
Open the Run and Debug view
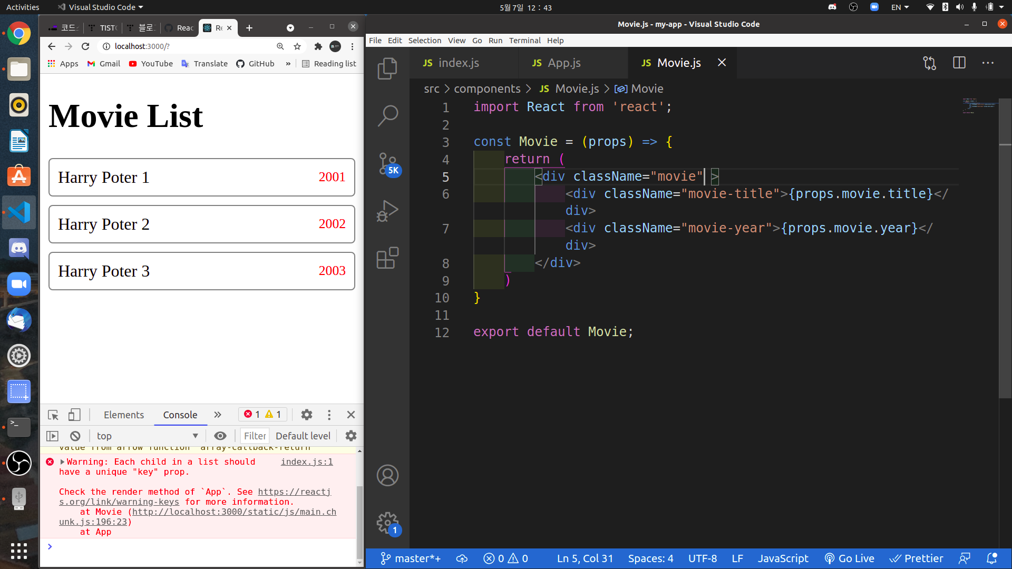point(387,211)
